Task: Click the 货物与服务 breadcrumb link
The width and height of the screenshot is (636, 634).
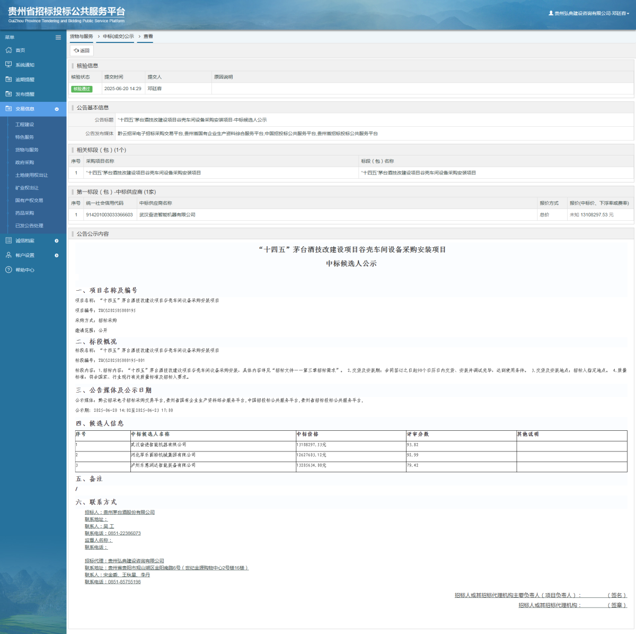Action: click(x=82, y=37)
